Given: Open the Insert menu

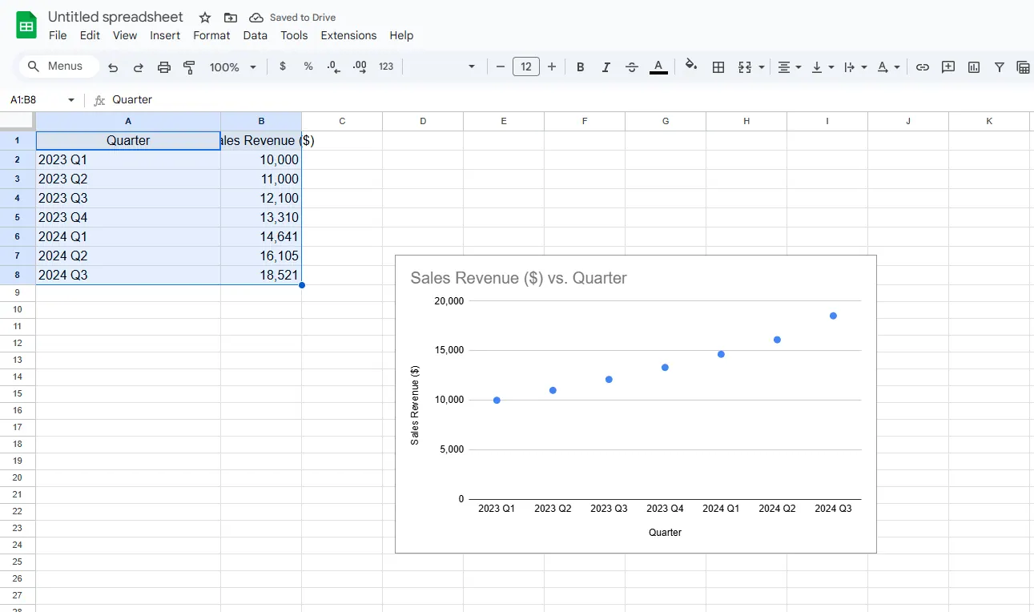Looking at the screenshot, I should (165, 35).
